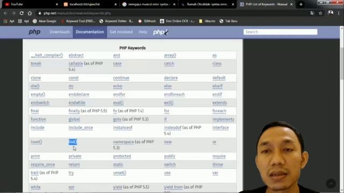The image size is (344, 193).
Task: Open the Chrome three-dot menu
Action: coord(339,13)
